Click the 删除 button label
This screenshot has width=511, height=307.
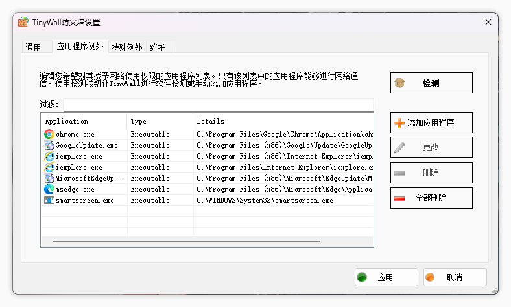(x=431, y=172)
